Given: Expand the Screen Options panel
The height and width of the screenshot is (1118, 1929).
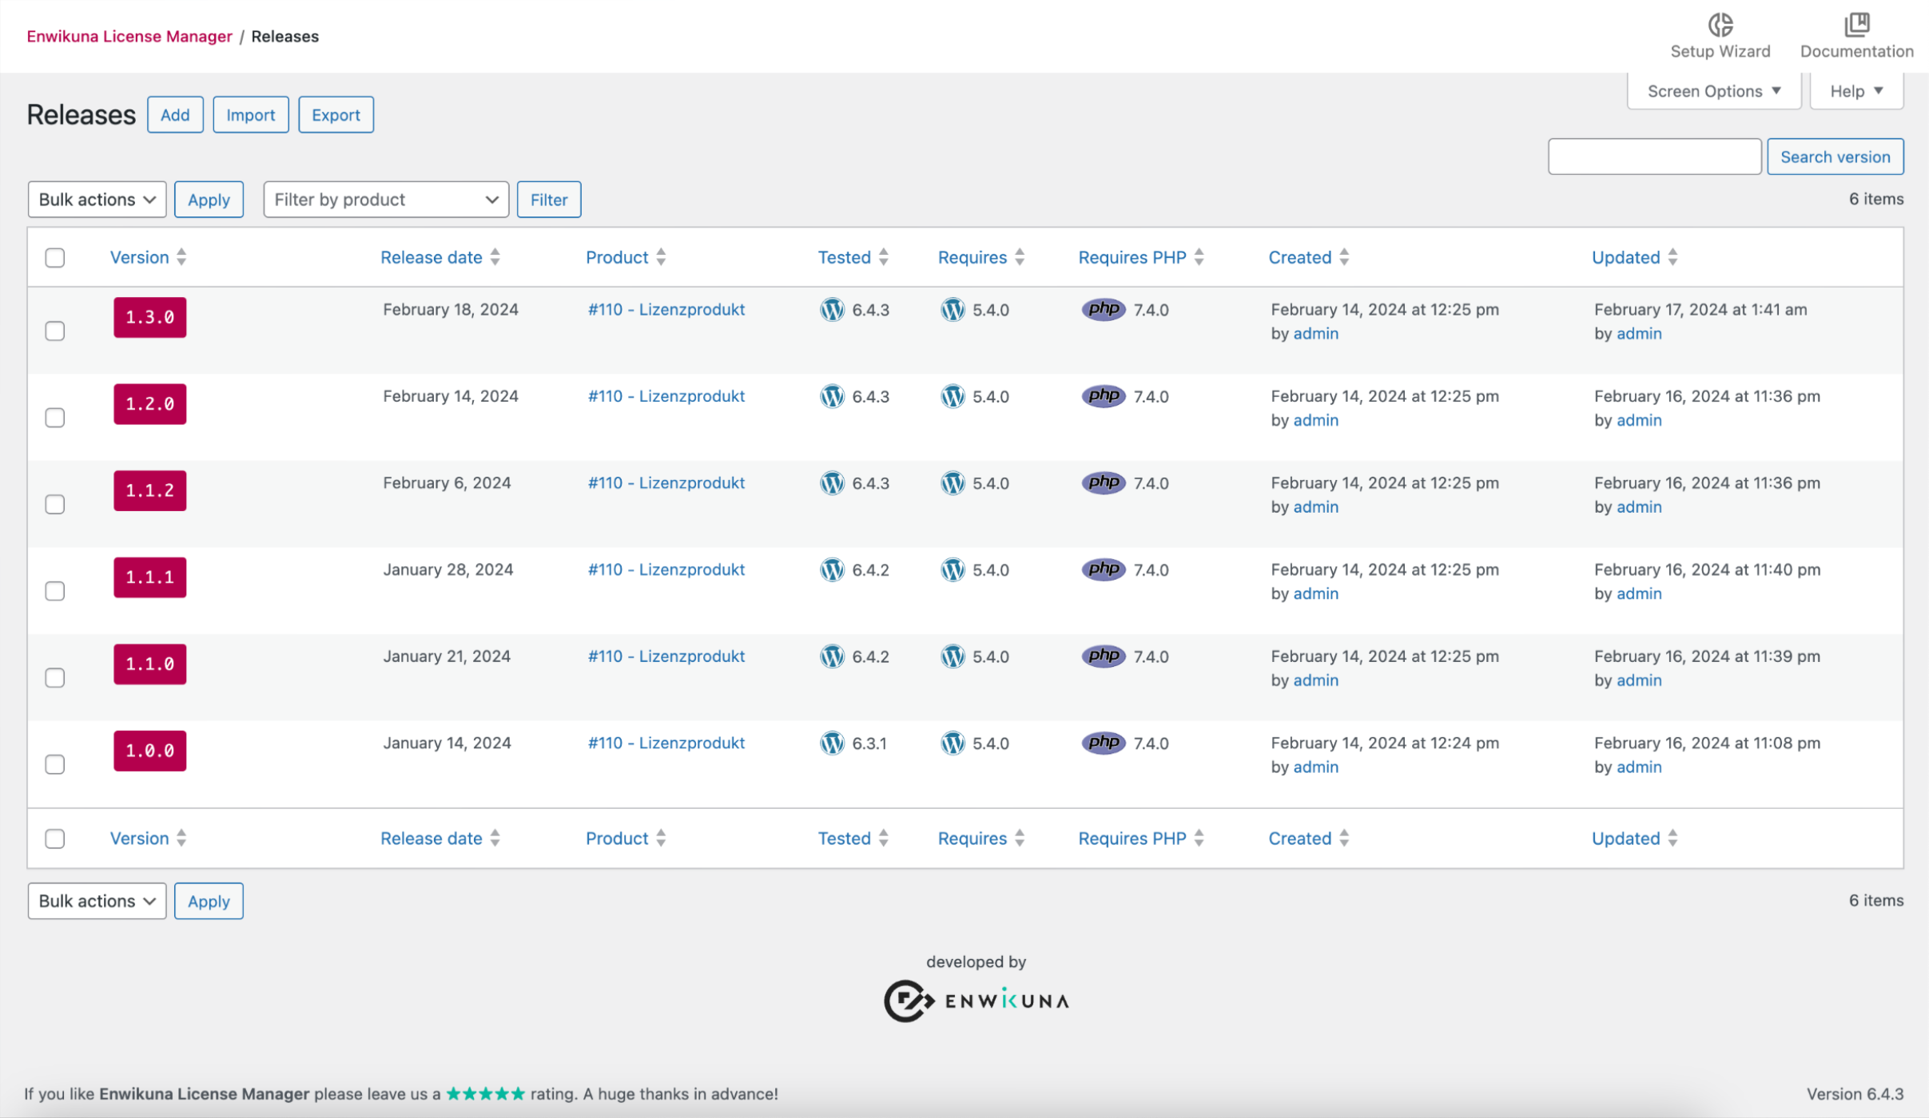Looking at the screenshot, I should 1714,91.
